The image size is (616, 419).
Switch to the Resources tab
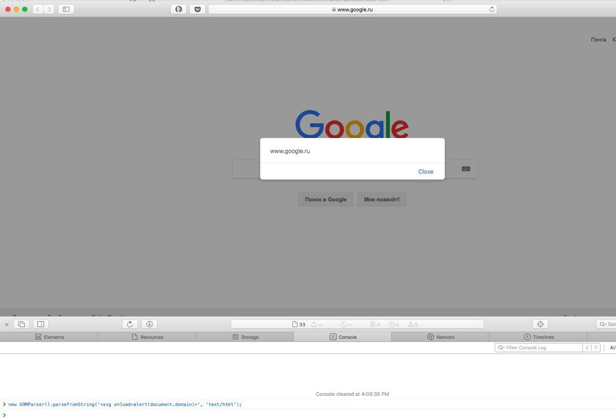click(x=147, y=337)
